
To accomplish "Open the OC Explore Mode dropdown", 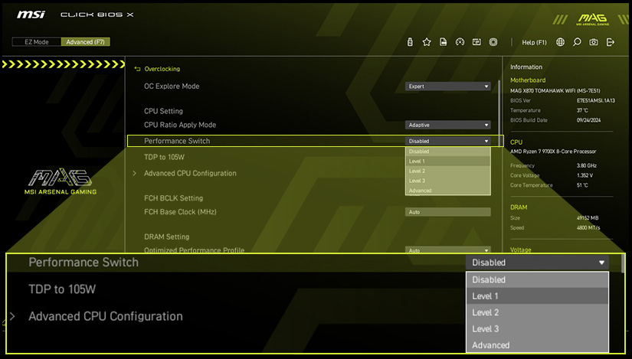I will [447, 86].
